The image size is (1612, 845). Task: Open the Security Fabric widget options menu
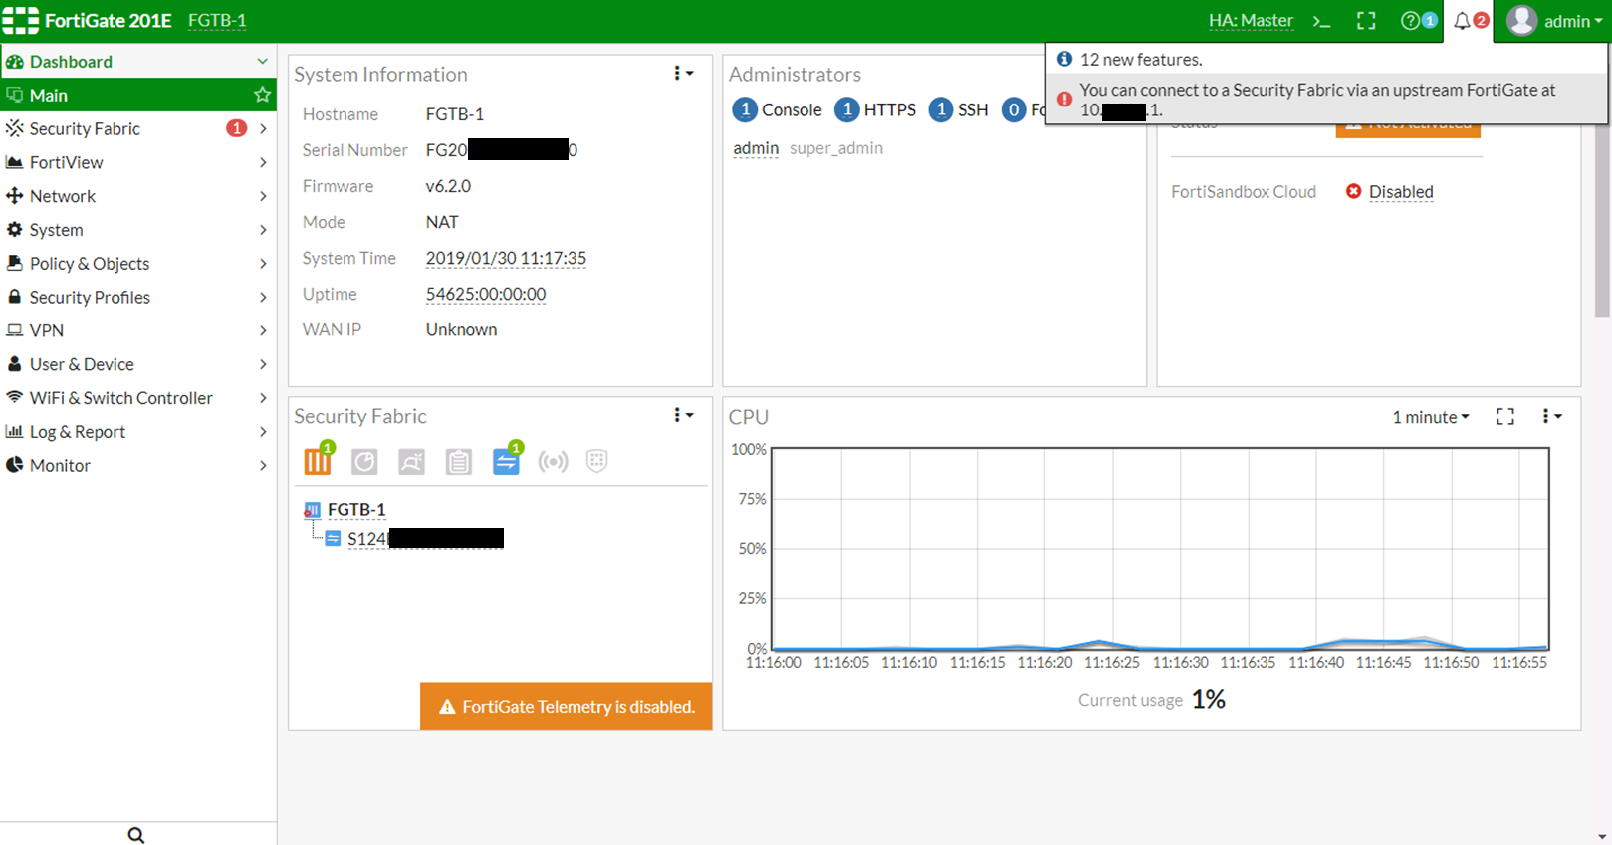(683, 416)
